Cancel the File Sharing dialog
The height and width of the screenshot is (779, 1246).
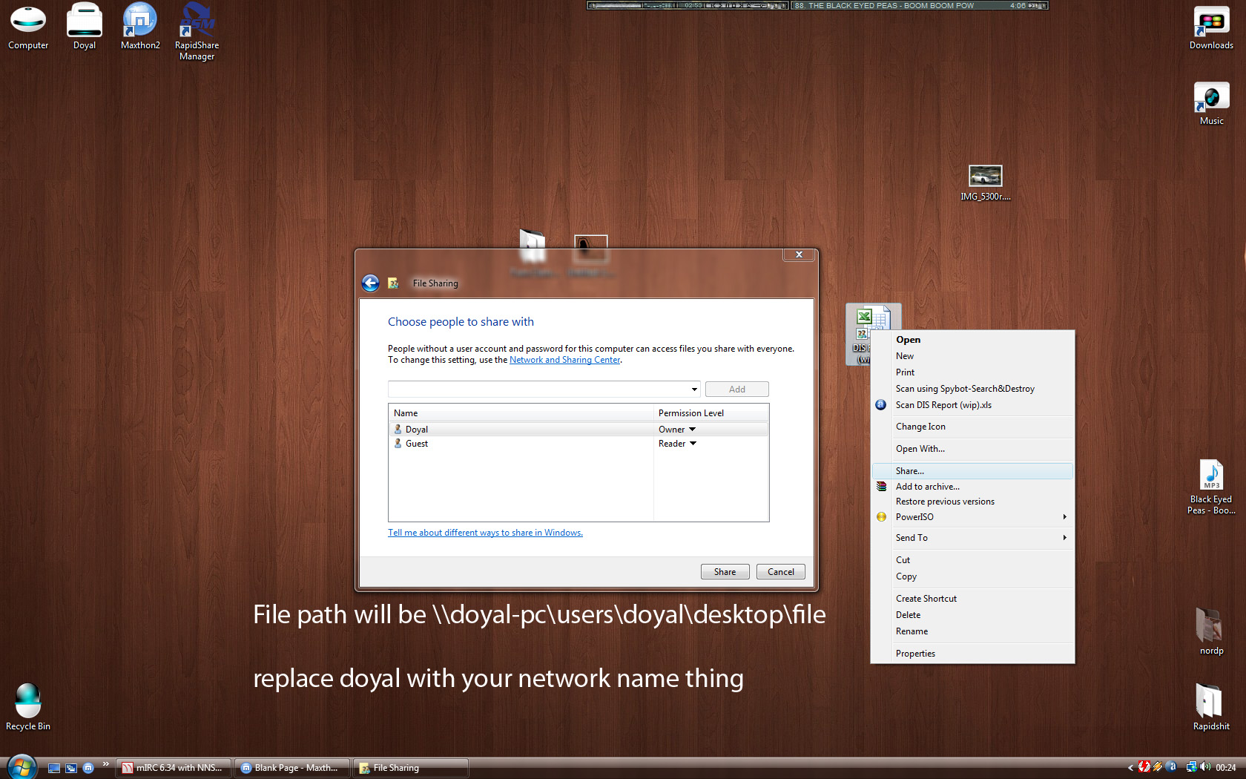point(780,572)
